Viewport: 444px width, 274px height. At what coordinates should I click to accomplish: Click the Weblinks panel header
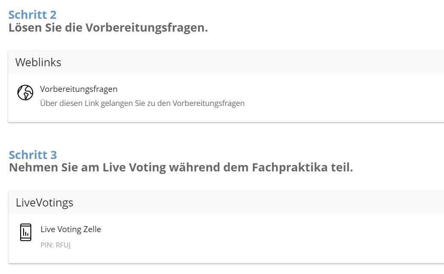[39, 62]
